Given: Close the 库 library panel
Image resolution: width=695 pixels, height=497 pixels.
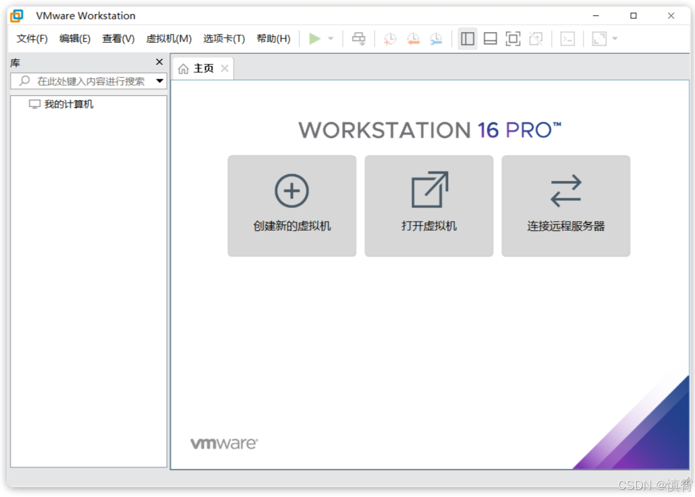Looking at the screenshot, I should pos(160,62).
